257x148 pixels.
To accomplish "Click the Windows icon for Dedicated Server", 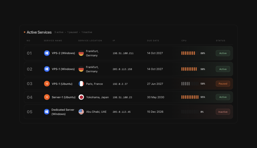I will 47,112.
